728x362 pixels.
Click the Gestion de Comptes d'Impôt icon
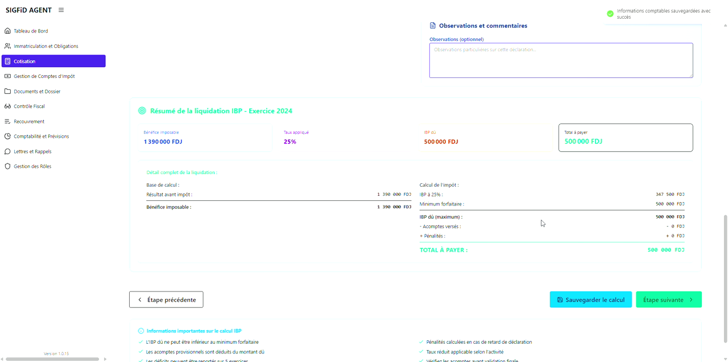pos(7,76)
